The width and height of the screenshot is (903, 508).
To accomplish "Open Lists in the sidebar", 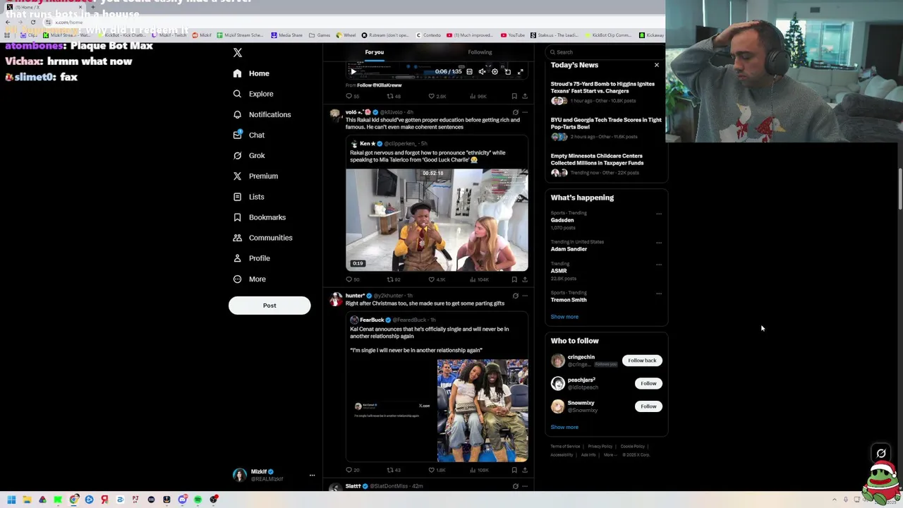I will tap(248, 197).
